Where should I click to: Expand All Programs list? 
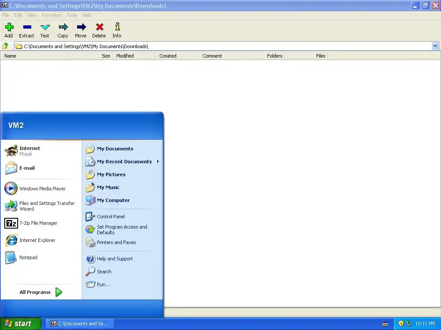(x=41, y=292)
